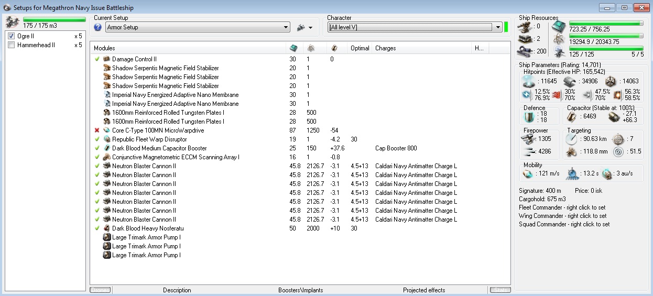Open the Projected effects tab

click(424, 290)
